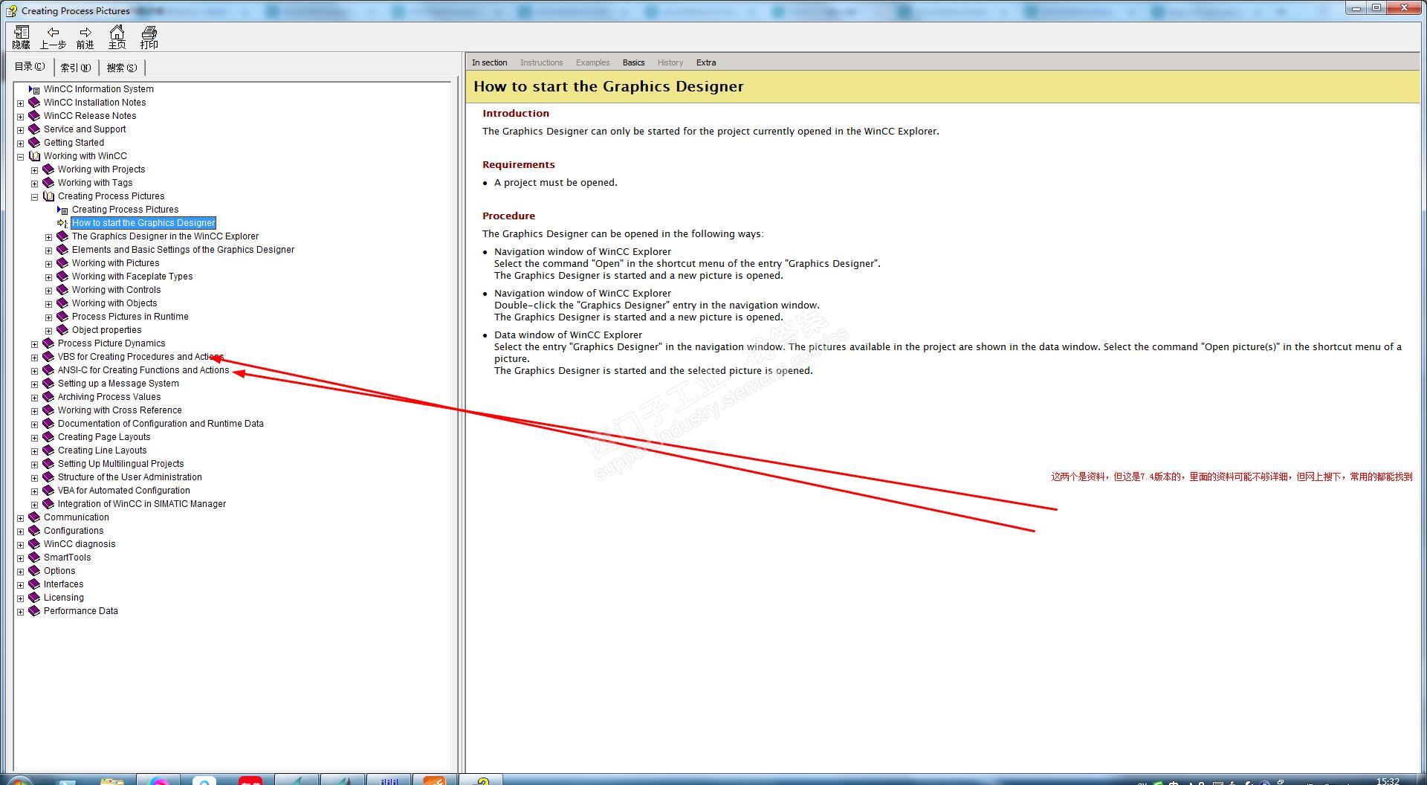
Task: Click the book icon beside Creating Line Layouts
Action: [x=48, y=450]
